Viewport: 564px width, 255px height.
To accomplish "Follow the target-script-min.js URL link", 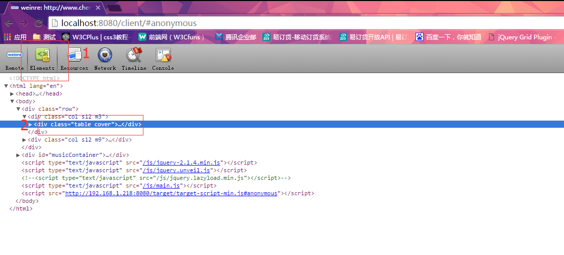I will [x=170, y=194].
